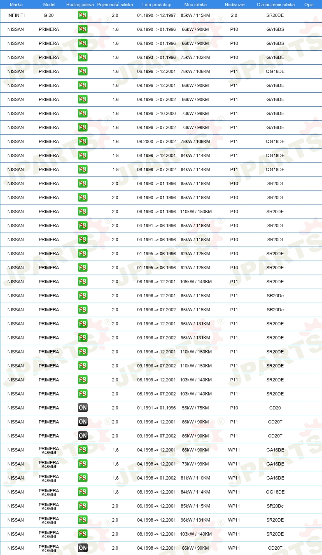
Task: Click fuel icon for QG18DE 08.1999 -> 07.2002 row
Action: pos(82,169)
